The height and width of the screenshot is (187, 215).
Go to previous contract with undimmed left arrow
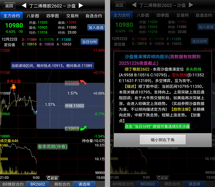pyautogui.click(x=24, y=5)
